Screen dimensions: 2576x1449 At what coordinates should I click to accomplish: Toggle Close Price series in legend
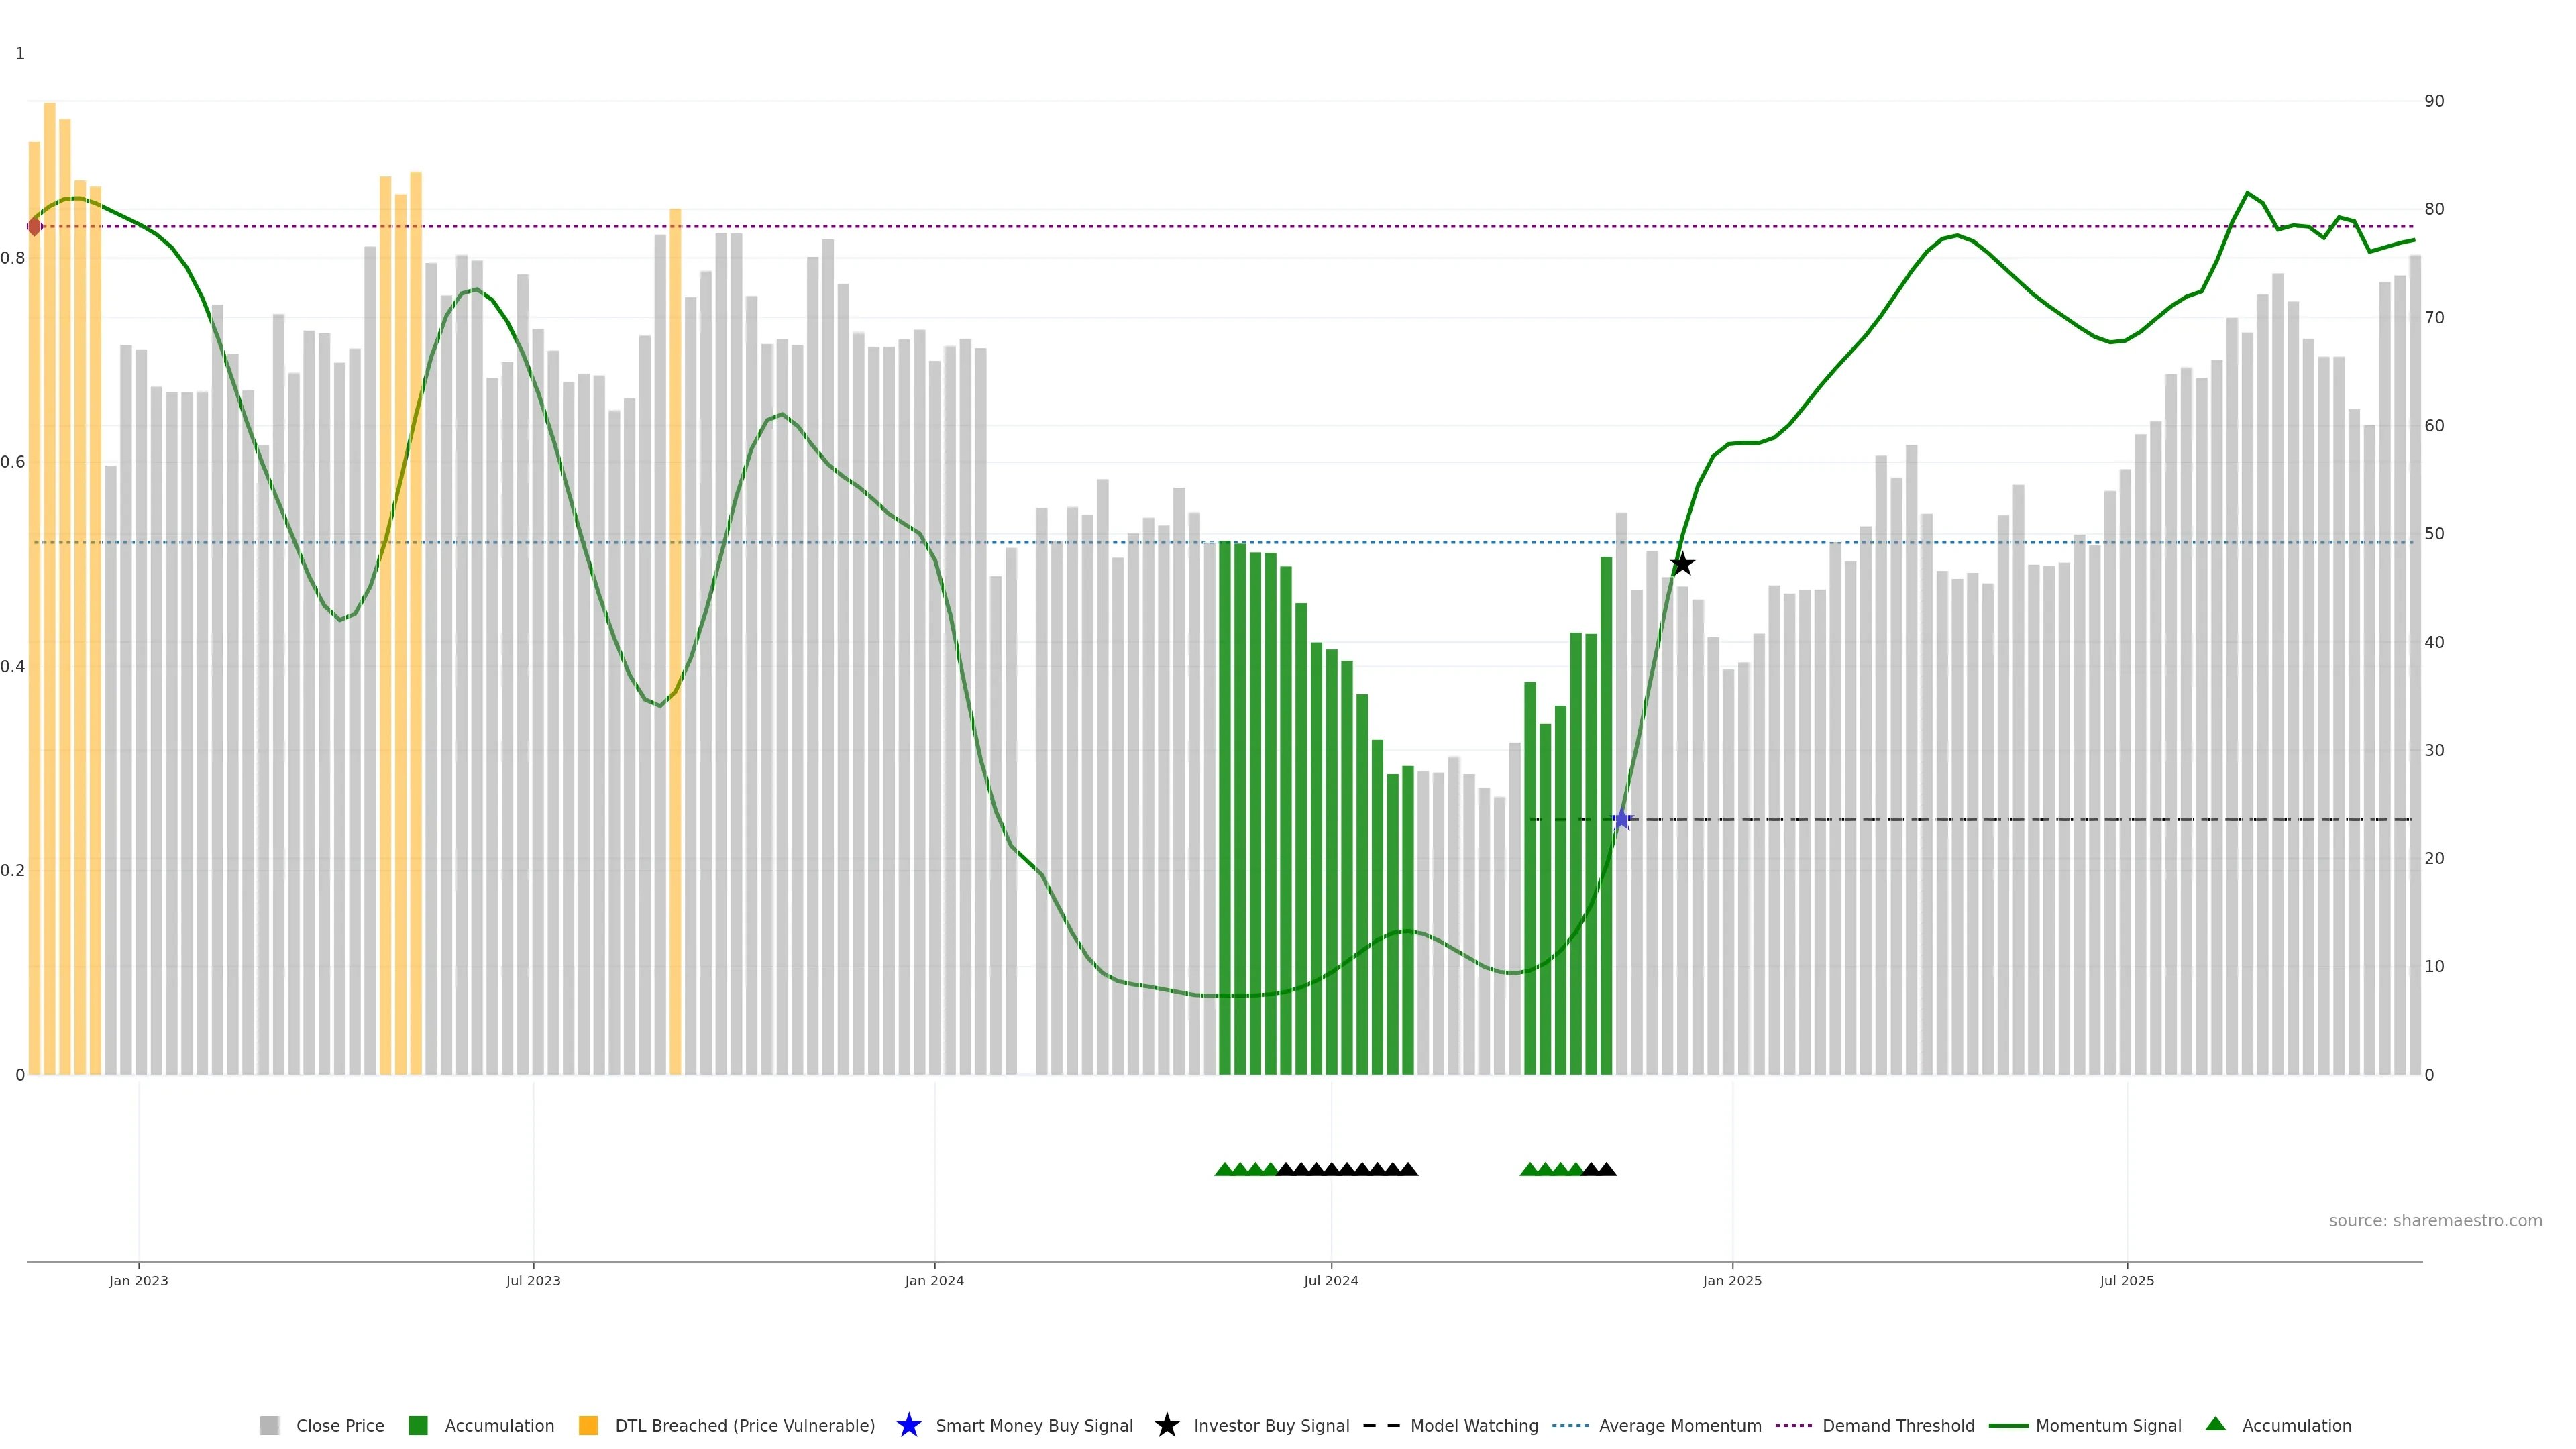339,1425
